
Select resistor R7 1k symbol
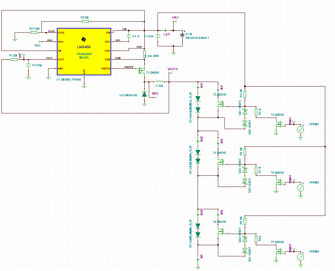click(x=256, y=170)
